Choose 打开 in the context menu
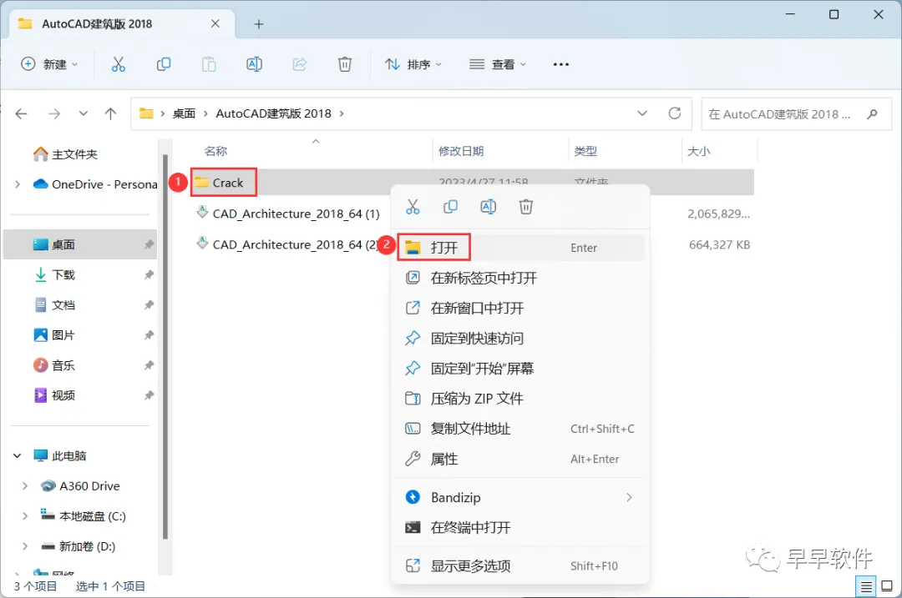This screenshot has height=598, width=902. coord(520,248)
